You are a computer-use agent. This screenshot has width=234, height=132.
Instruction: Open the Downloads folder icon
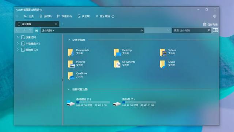tap(71, 52)
